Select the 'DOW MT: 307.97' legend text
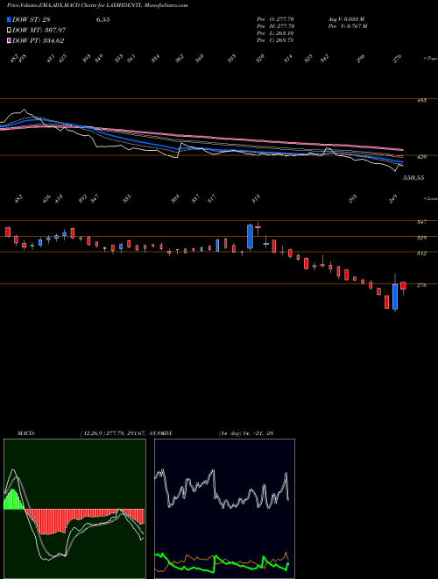This screenshot has height=579, width=438. 39,30
